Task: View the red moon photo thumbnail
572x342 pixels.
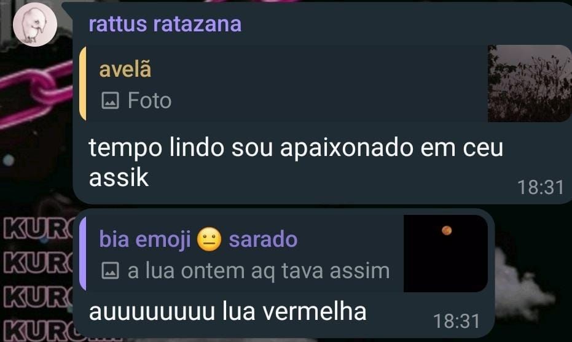Action: point(446,254)
